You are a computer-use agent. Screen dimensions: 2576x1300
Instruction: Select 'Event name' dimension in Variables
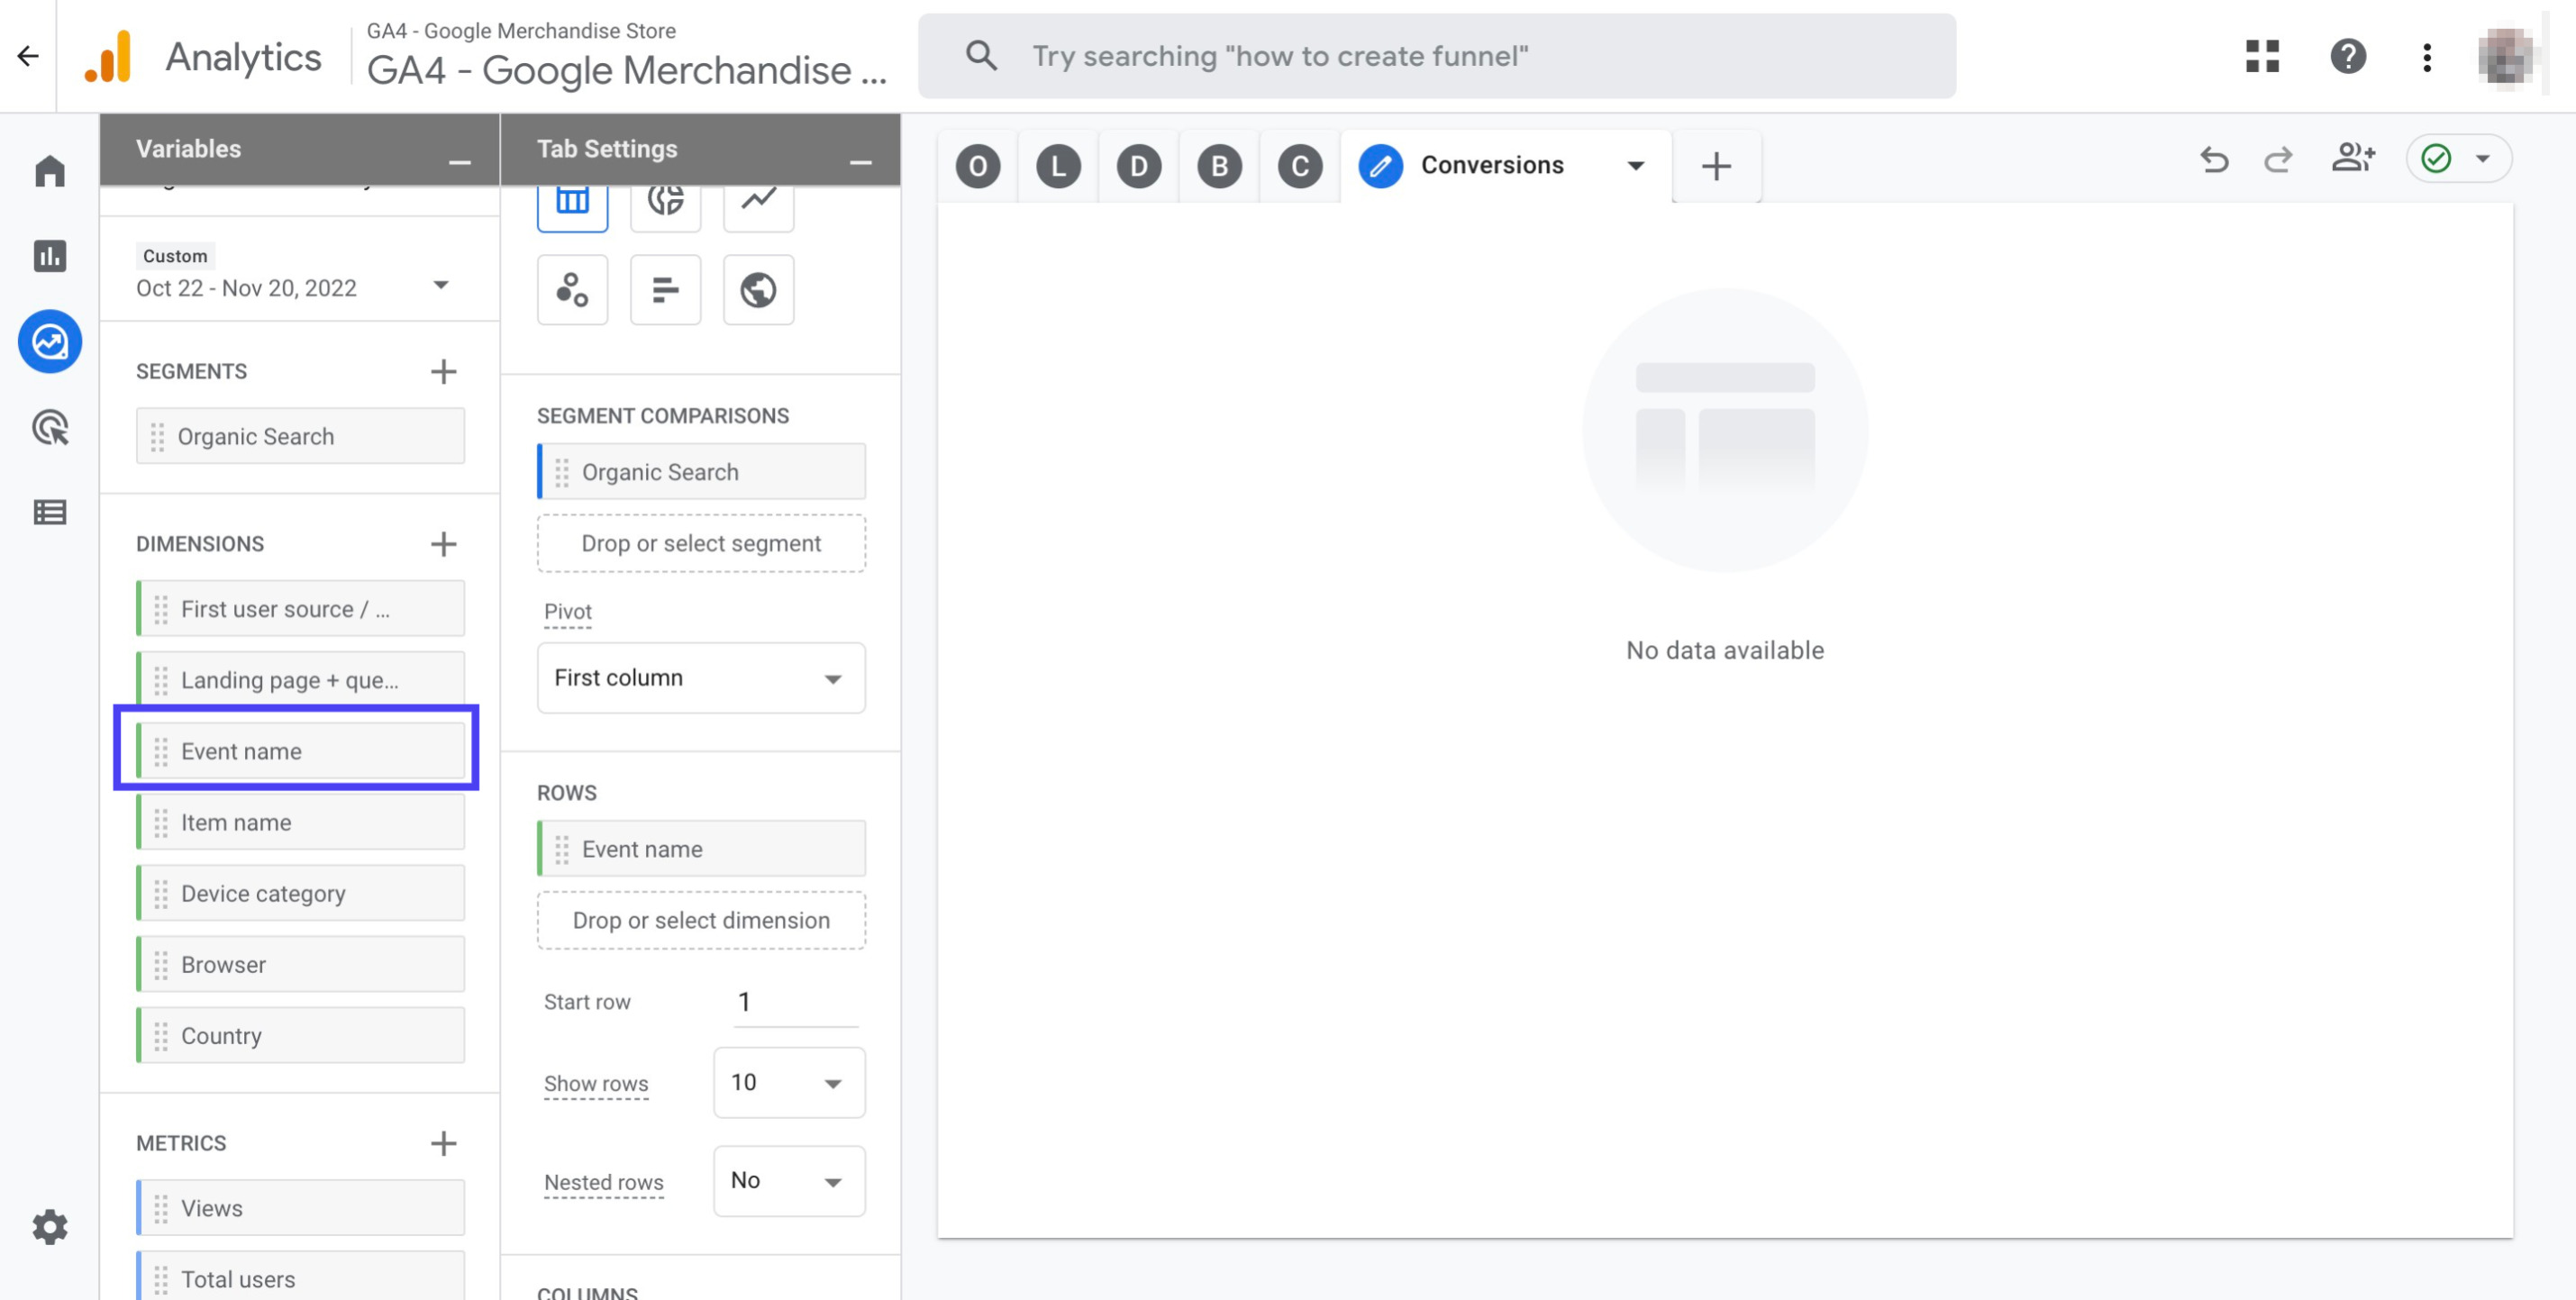pyautogui.click(x=300, y=750)
